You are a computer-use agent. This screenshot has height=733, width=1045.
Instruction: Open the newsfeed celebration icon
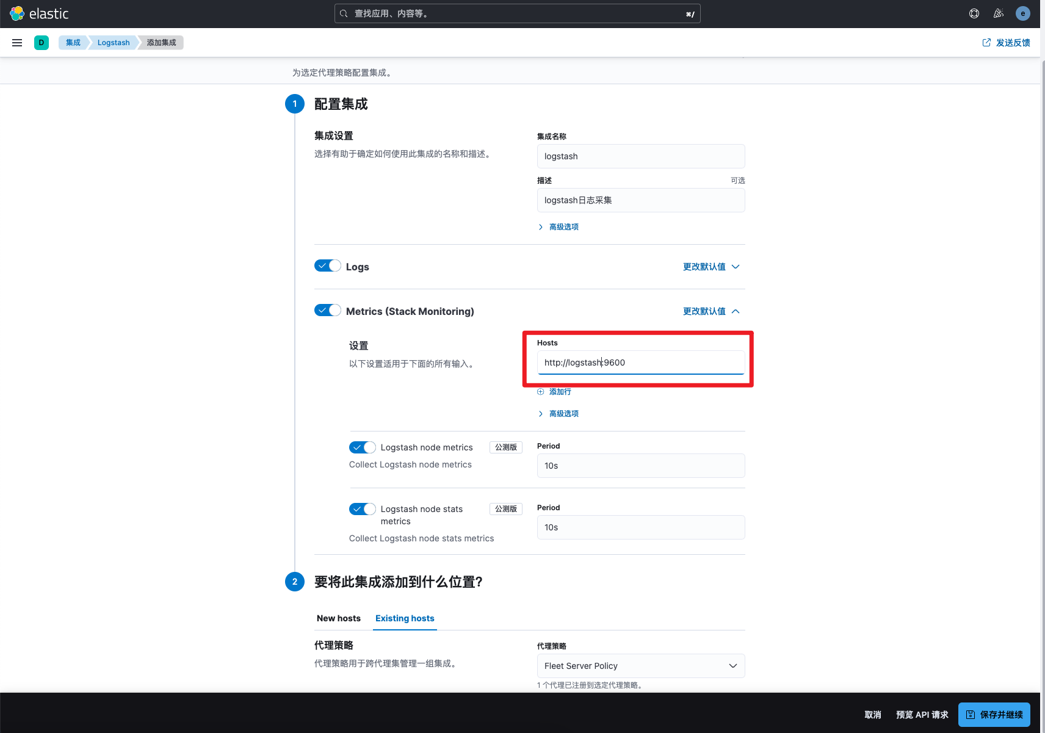[999, 13]
